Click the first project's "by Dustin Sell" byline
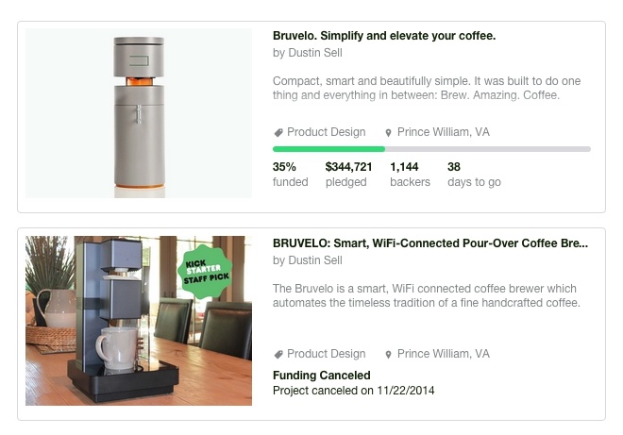623x435 pixels. [308, 54]
